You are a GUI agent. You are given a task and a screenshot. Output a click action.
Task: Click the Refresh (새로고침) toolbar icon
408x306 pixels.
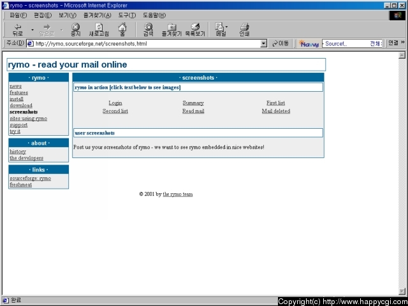pos(99,30)
